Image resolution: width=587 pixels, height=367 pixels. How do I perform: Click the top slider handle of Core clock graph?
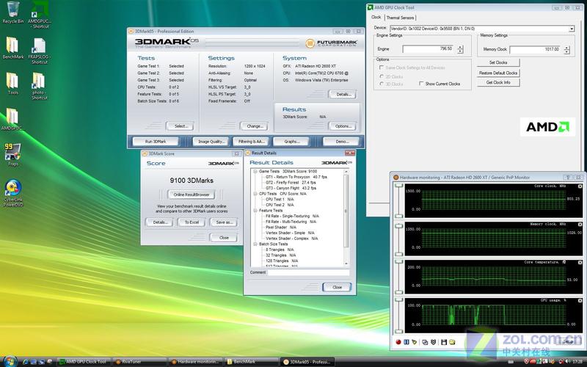click(x=398, y=186)
